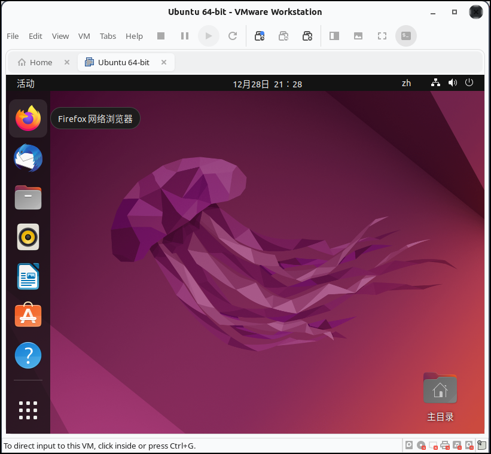Toggle the thumbnail bar view
This screenshot has height=454, width=491.
pos(358,36)
